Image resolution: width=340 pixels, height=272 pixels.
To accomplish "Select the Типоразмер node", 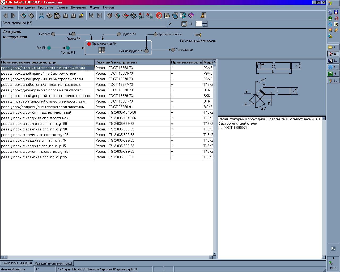I will click(x=173, y=50).
